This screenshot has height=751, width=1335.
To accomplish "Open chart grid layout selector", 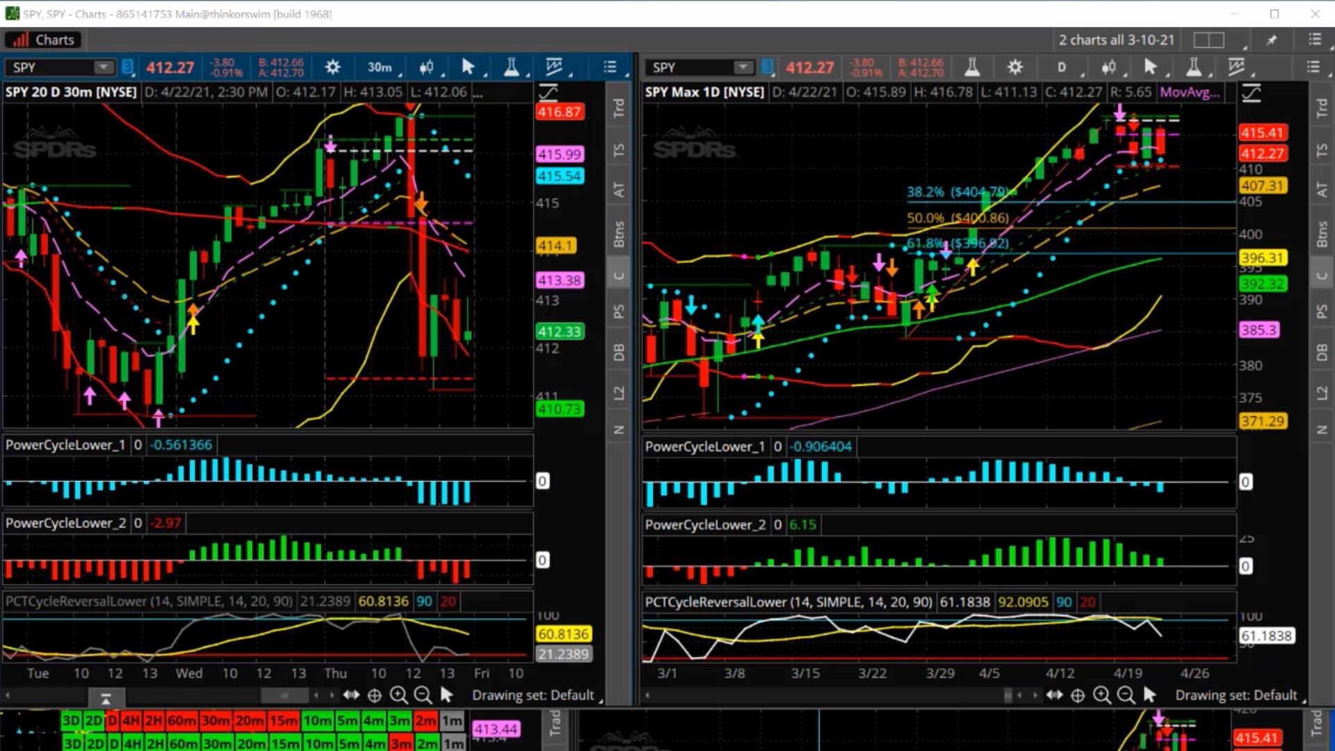I will click(1208, 40).
